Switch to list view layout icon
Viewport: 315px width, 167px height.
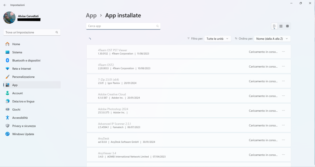tap(274, 26)
